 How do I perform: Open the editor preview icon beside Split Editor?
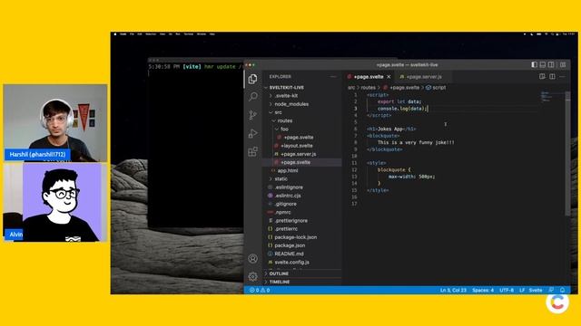tap(542, 76)
